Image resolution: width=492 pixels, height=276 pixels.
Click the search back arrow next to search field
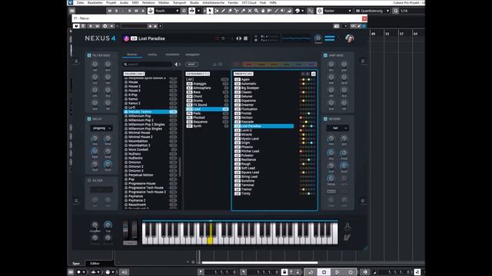(176, 64)
